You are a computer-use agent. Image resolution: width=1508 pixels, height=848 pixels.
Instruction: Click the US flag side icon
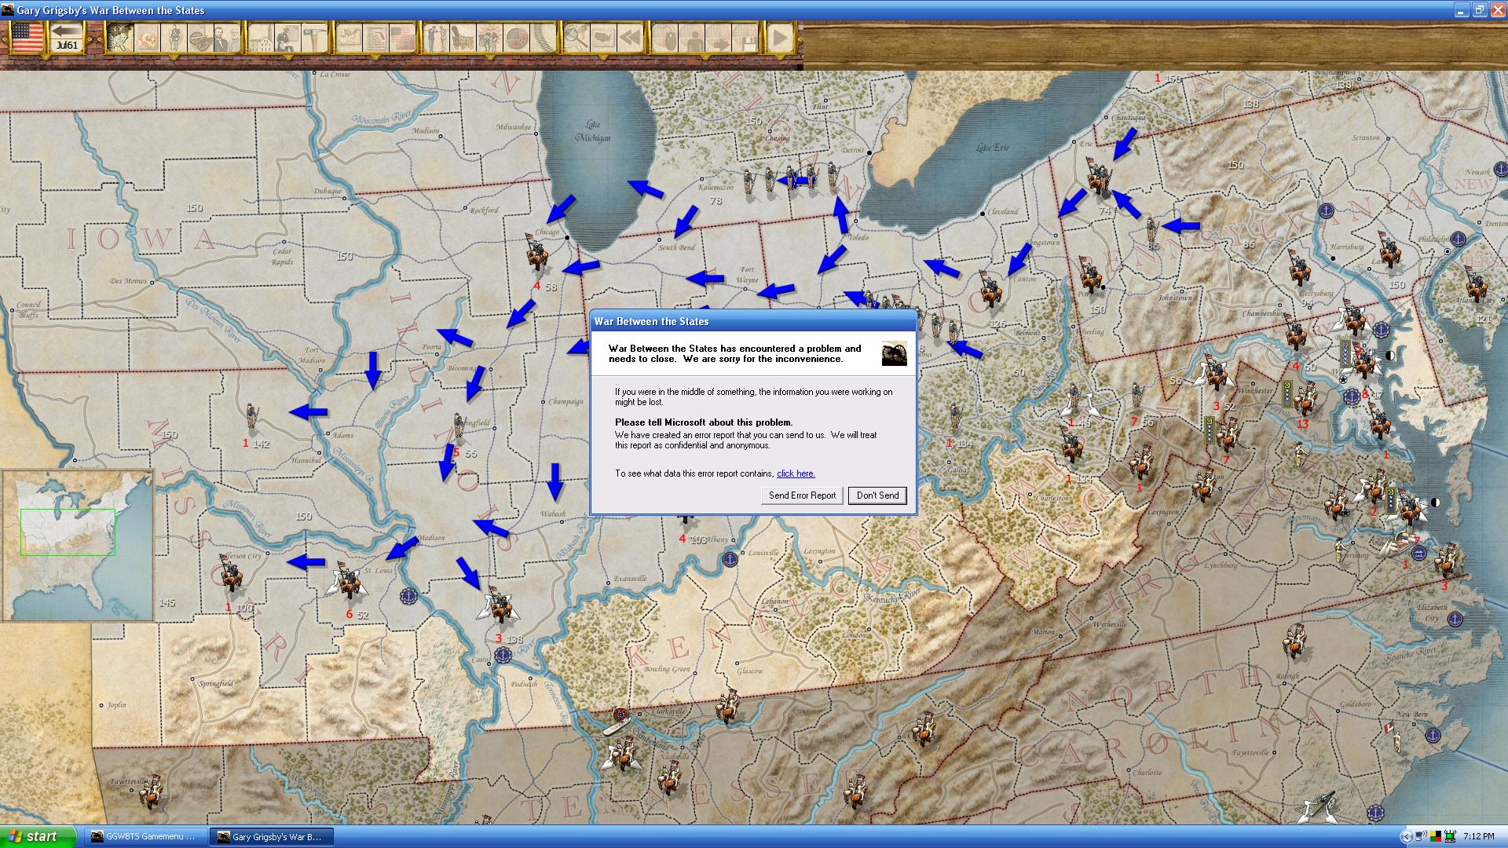[x=27, y=37]
